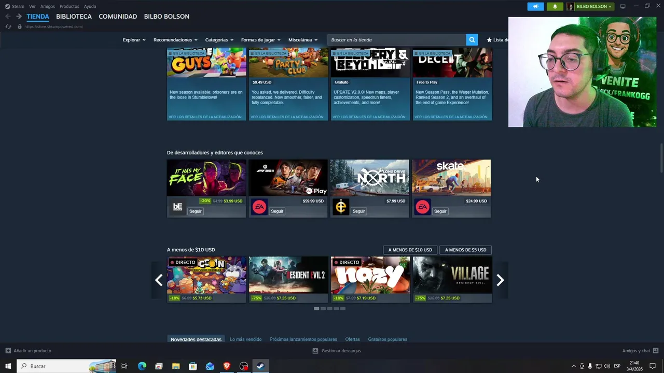This screenshot has height=373, width=664.
Task: Open the Resident Evil 2 game card
Action: point(288,280)
